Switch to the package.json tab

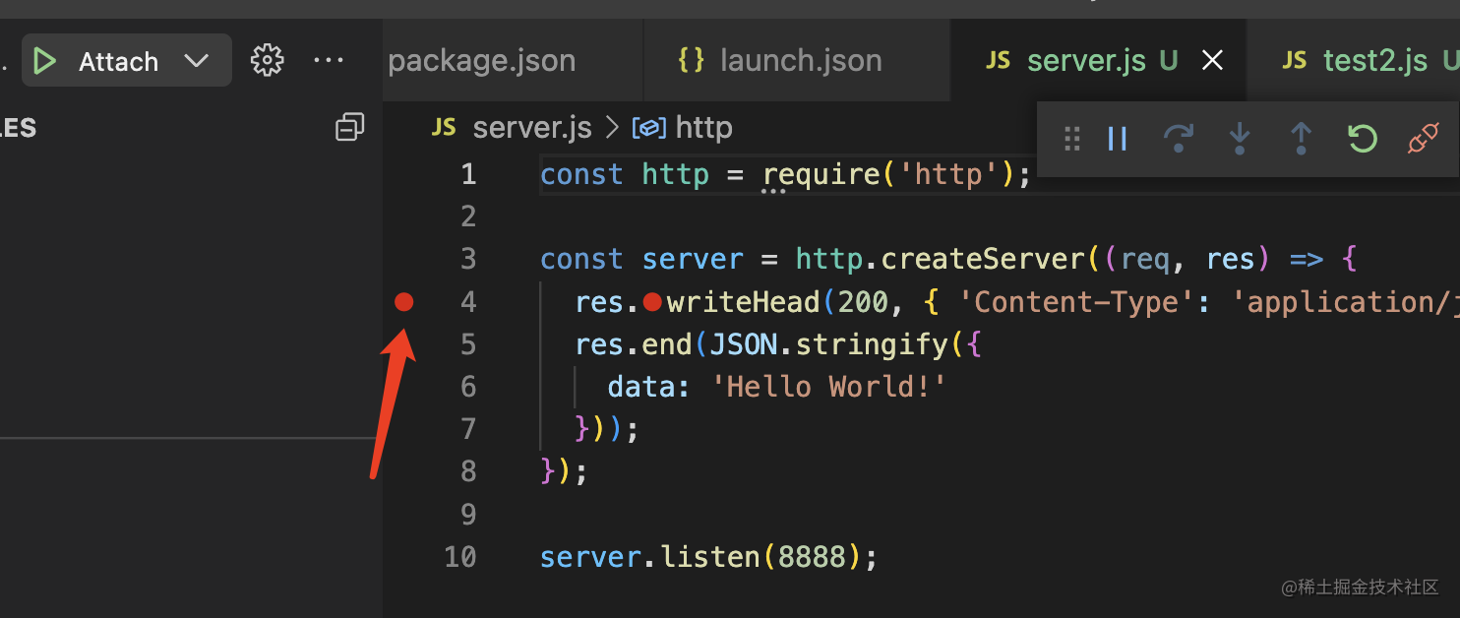[x=481, y=61]
